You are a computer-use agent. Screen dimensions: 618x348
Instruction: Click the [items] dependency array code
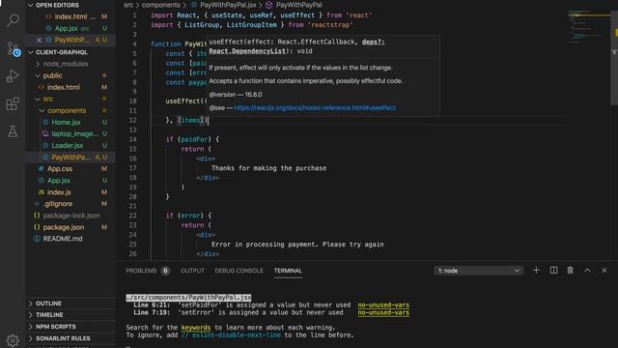pos(190,120)
